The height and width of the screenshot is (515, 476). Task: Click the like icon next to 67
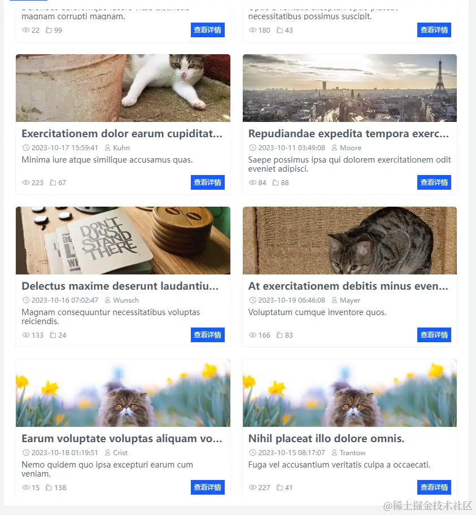click(x=53, y=182)
